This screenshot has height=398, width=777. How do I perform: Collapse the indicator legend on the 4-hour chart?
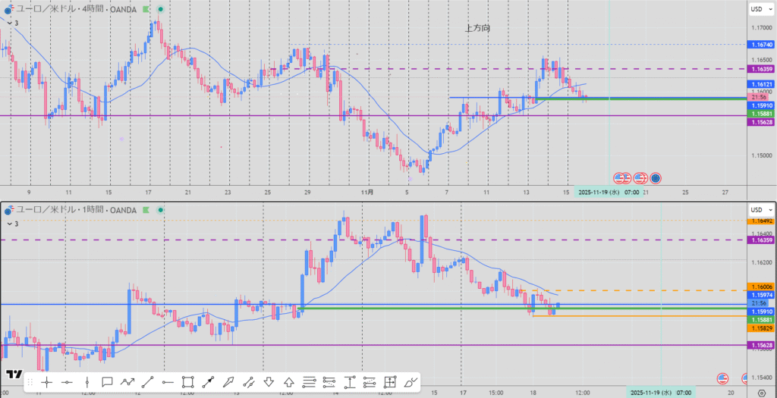[x=8, y=24]
